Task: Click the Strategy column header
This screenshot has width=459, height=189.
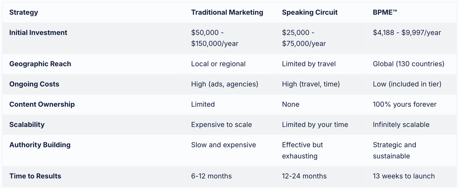Action: click(24, 13)
